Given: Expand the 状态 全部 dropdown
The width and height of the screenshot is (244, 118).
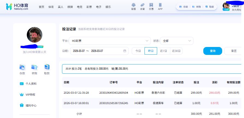Looking at the screenshot, I should [x=177, y=41].
